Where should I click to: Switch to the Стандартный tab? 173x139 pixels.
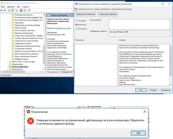(66, 72)
